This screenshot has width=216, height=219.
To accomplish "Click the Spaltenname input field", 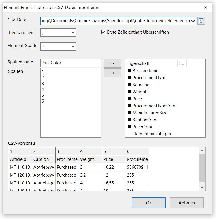I will coord(71,63).
